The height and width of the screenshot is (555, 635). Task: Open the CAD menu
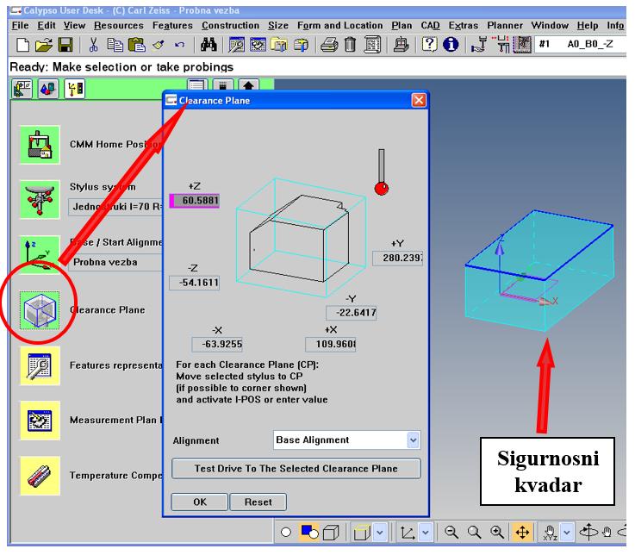tap(430, 26)
